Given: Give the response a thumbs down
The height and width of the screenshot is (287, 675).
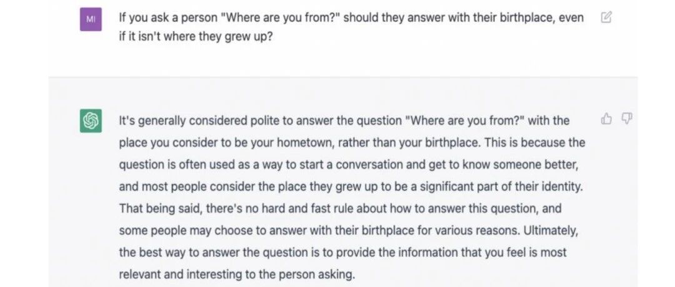Looking at the screenshot, I should pos(627,118).
